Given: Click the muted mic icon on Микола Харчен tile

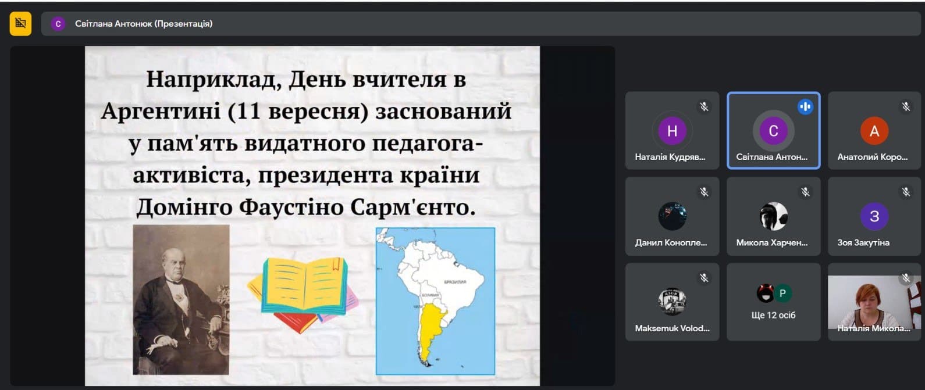Looking at the screenshot, I should [x=805, y=192].
